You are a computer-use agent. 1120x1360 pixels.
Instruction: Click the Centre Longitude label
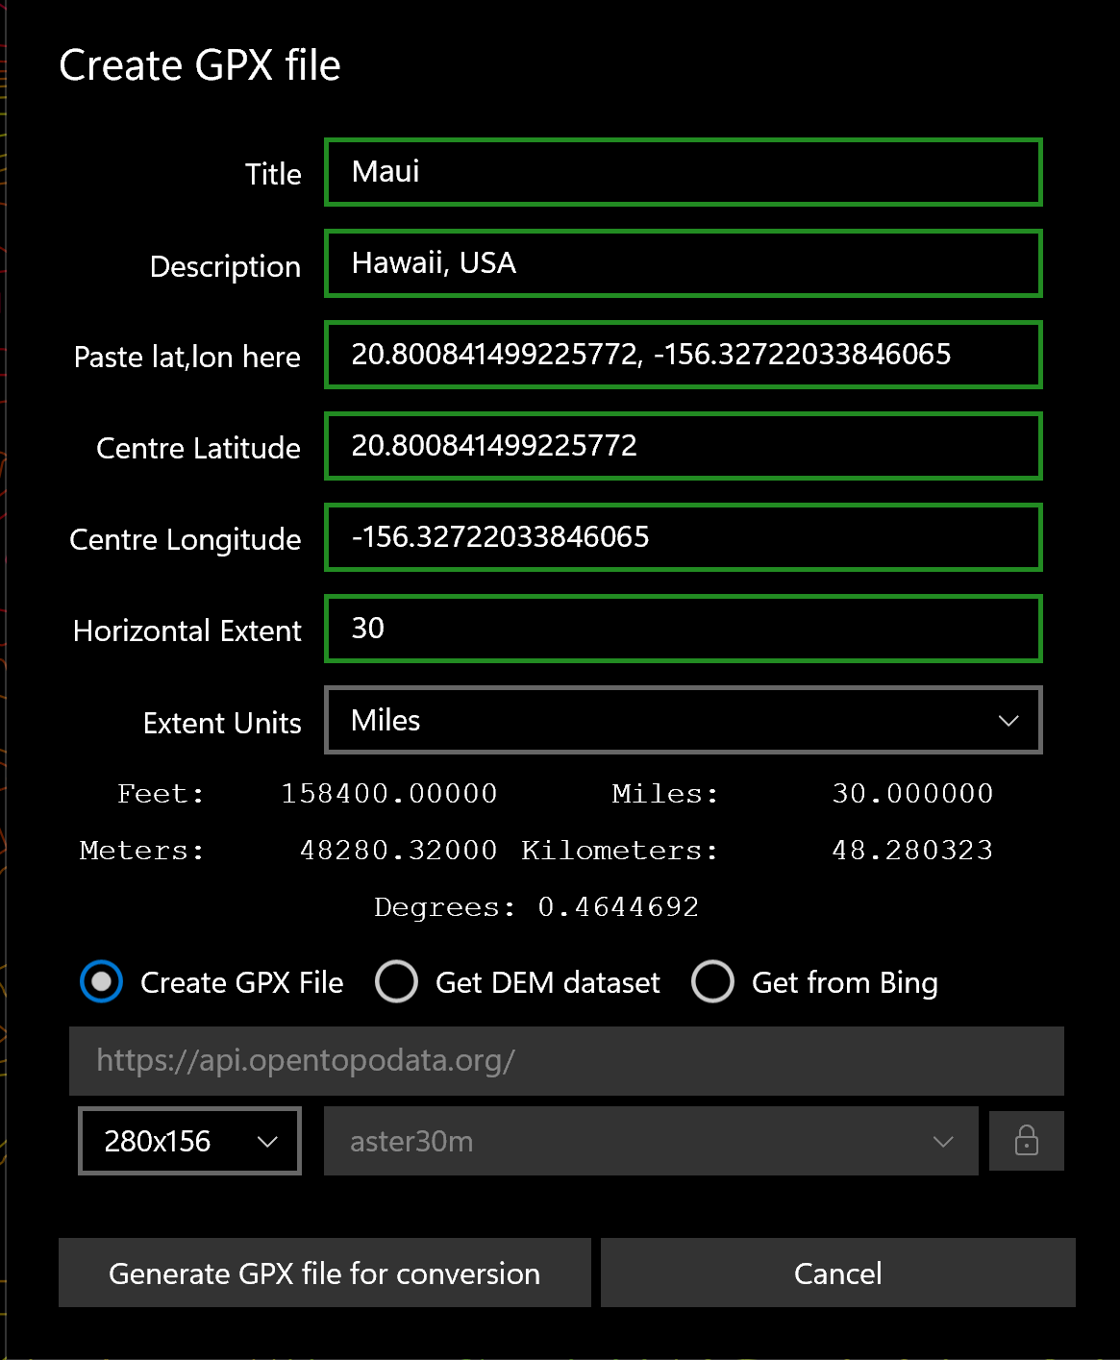(x=186, y=540)
